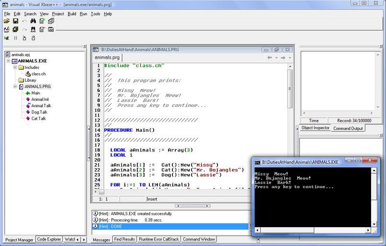Switch to the Code Explorer tab
This screenshot has height=246, width=386.
[48, 239]
